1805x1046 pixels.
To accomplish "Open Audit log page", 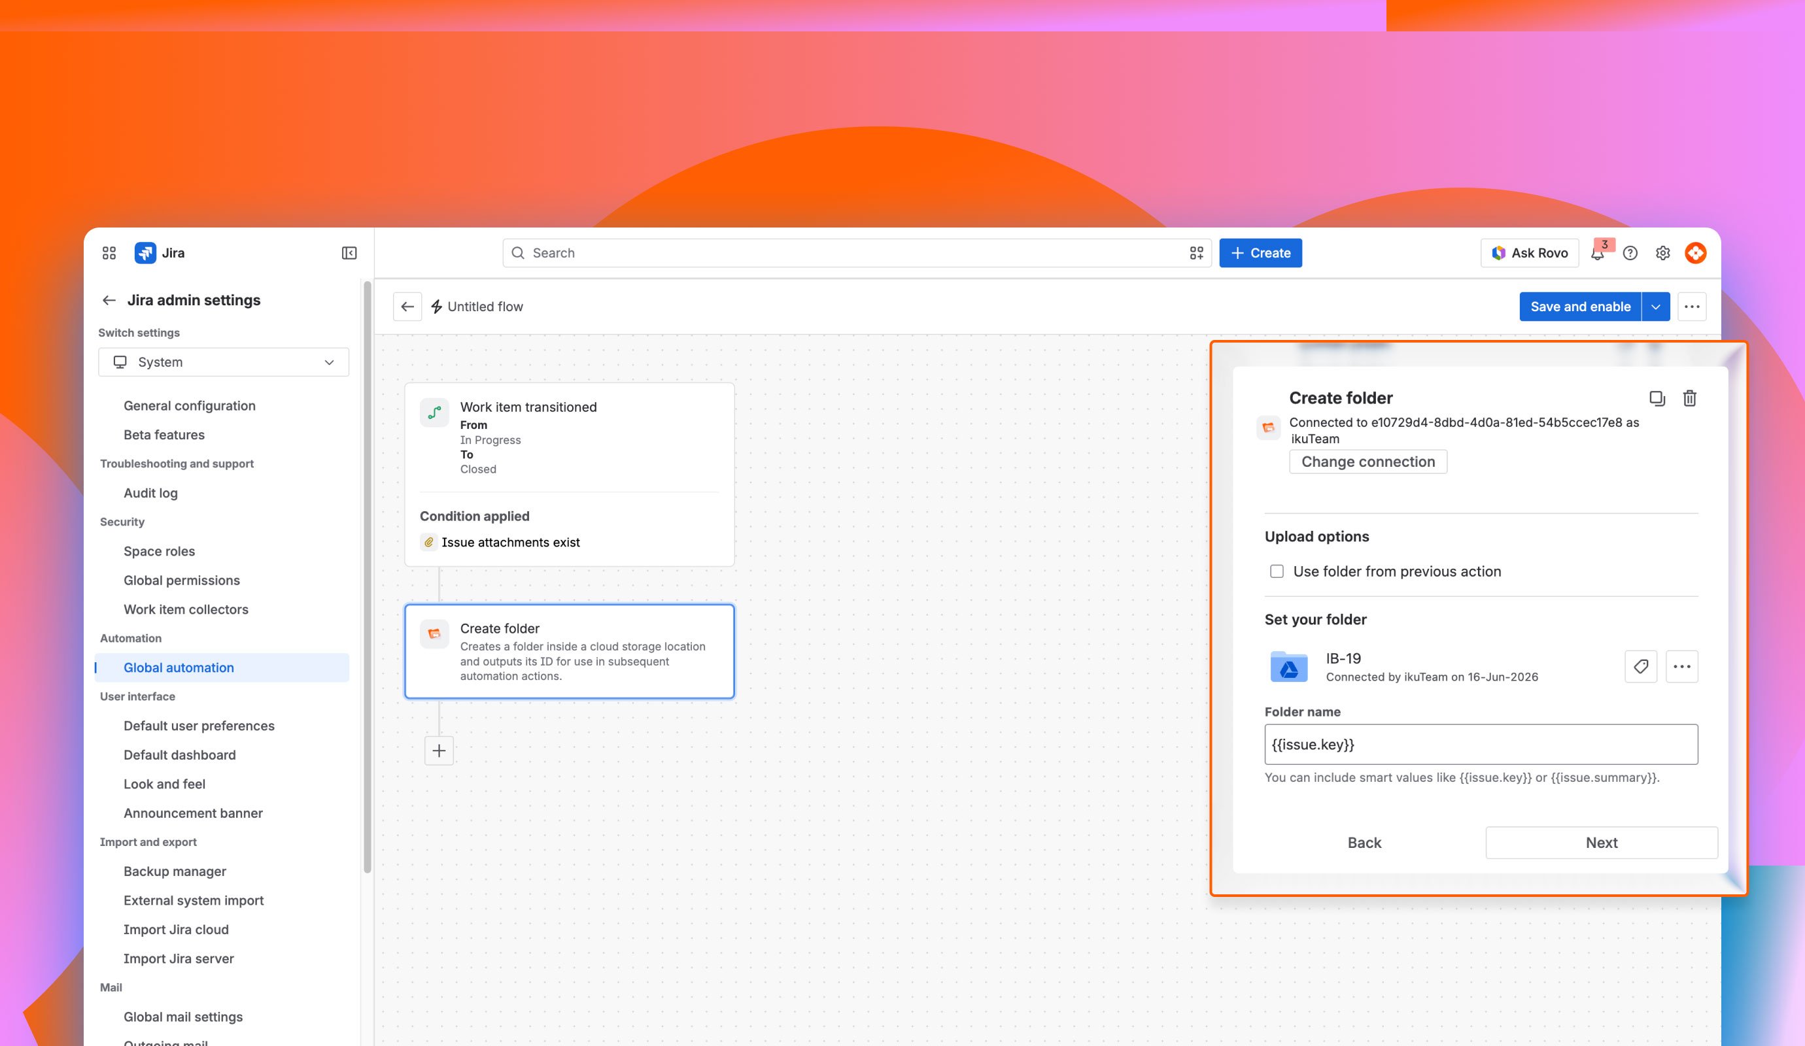I will [150, 492].
